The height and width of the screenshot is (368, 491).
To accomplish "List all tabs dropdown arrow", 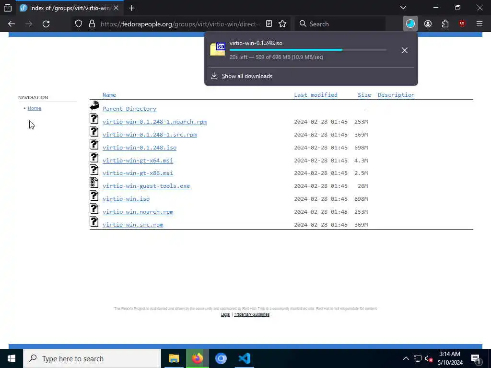I will pyautogui.click(x=403, y=8).
